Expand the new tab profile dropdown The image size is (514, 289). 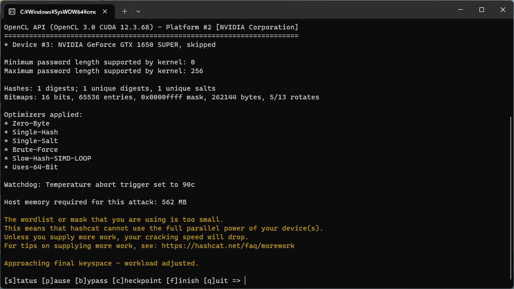(138, 11)
